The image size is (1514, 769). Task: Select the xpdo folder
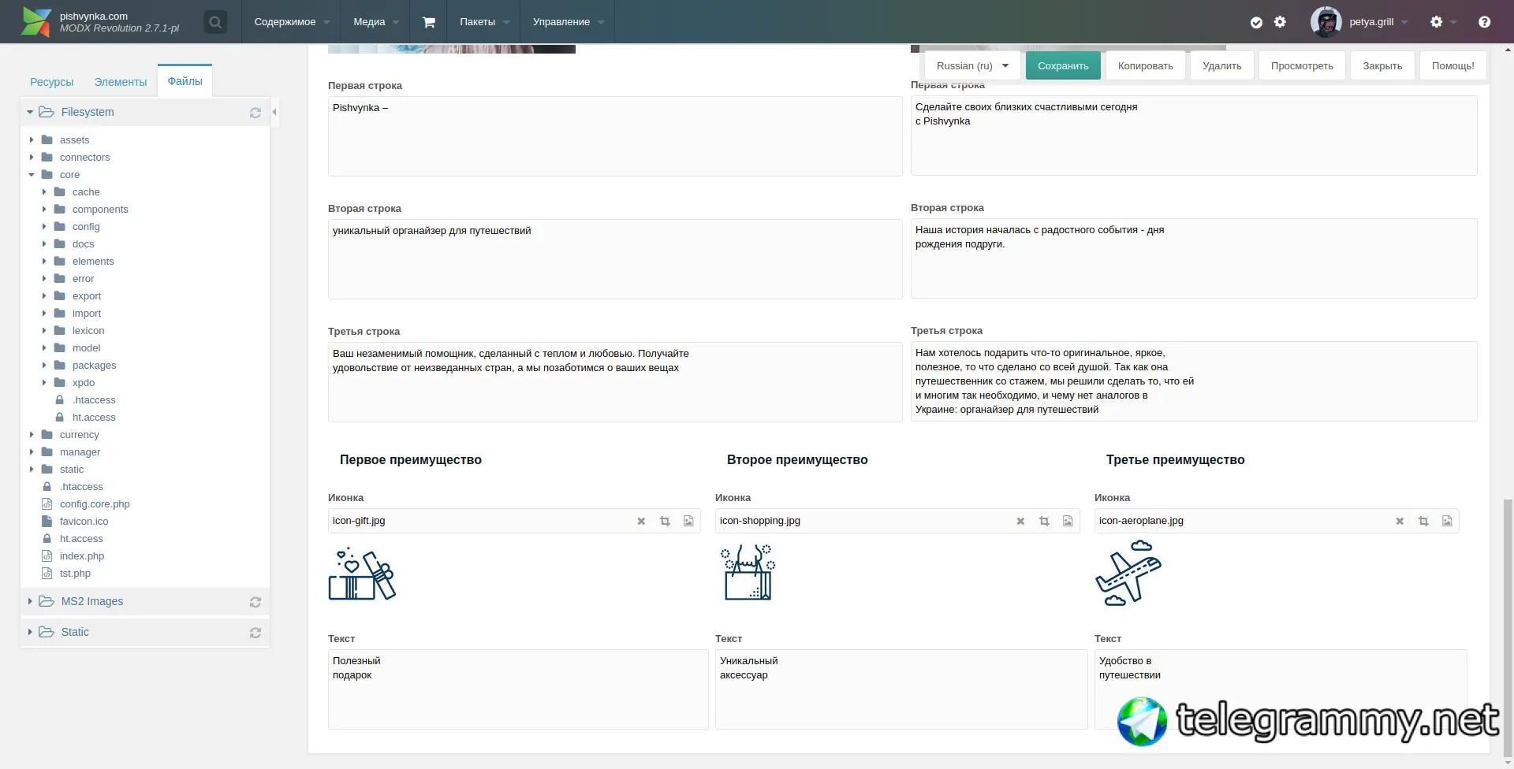[x=84, y=383]
